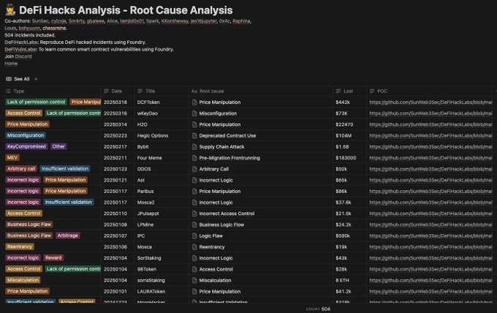Image resolution: width=497 pixels, height=313 pixels.
Task: Click page icon of Business Logic Flow
Action: (x=194, y=225)
